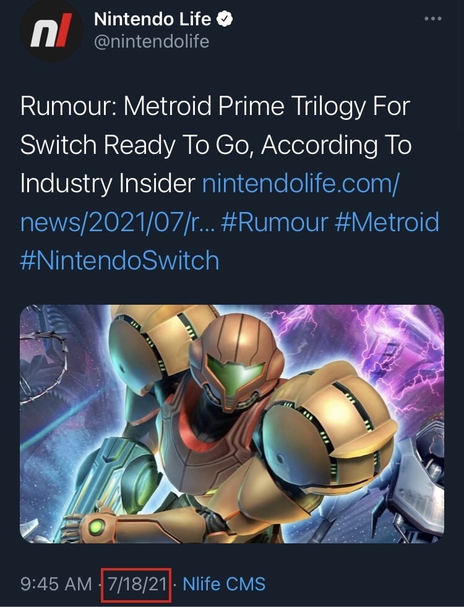Open the three-dot more options menu

(x=432, y=19)
